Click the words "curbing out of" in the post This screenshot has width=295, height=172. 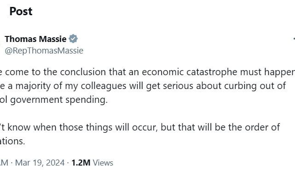pyautogui.click(x=255, y=86)
